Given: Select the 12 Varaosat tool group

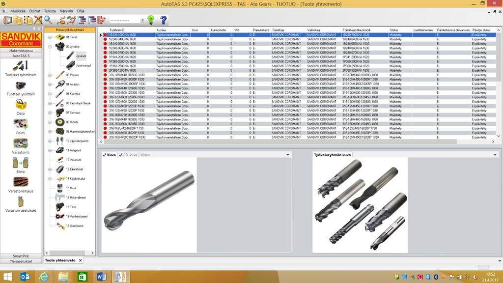Looking at the screenshot, I should tap(74, 160).
